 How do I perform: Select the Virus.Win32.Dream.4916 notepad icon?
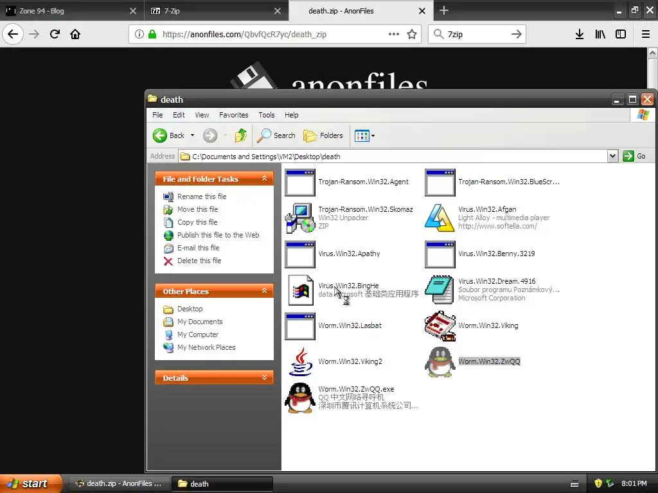point(440,290)
